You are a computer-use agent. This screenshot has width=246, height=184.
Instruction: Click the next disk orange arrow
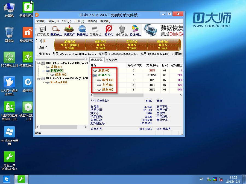44,41
